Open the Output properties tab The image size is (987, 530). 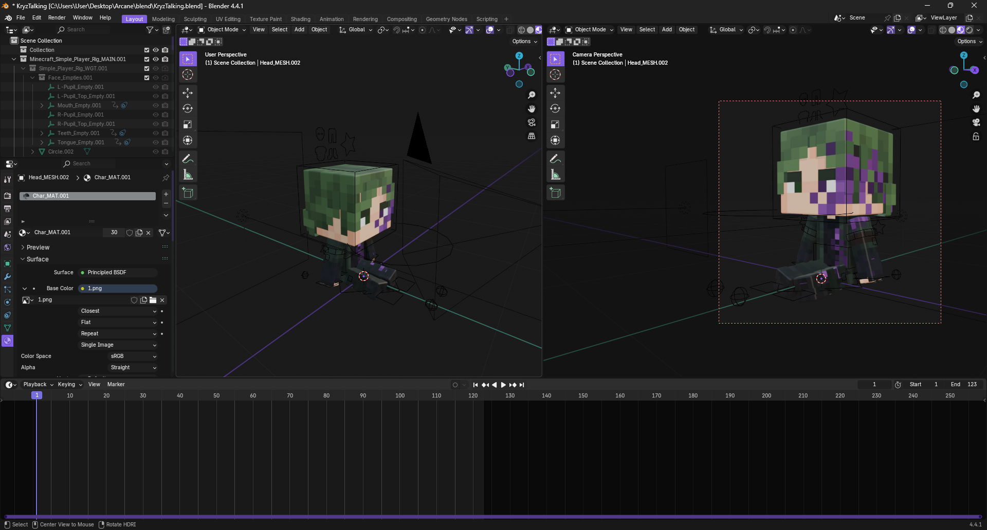(x=7, y=209)
